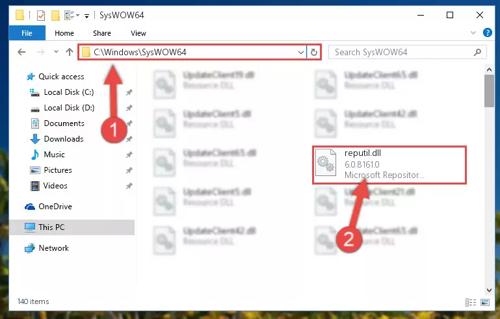Click the scroll up arrow of file list

coord(489,70)
